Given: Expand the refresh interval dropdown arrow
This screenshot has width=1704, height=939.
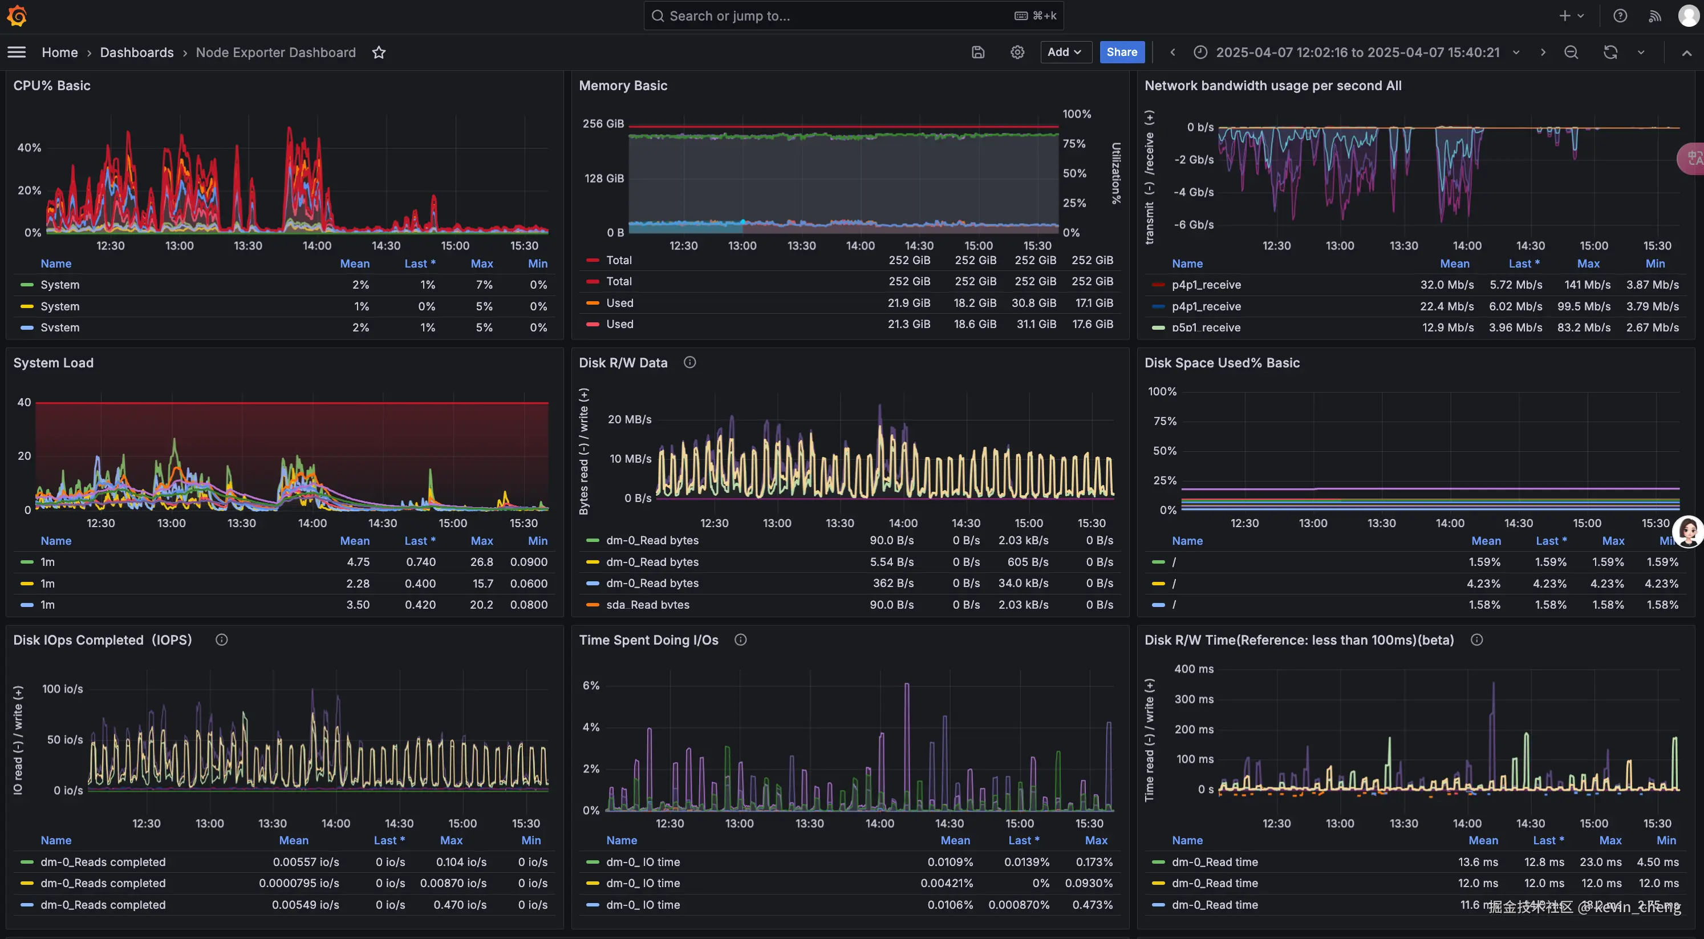Looking at the screenshot, I should coord(1641,52).
